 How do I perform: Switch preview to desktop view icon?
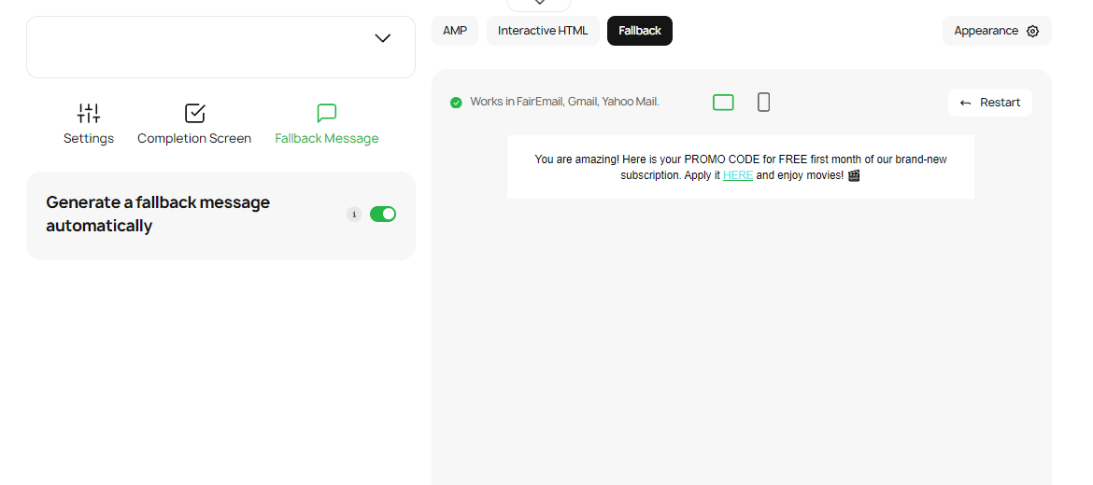point(723,103)
